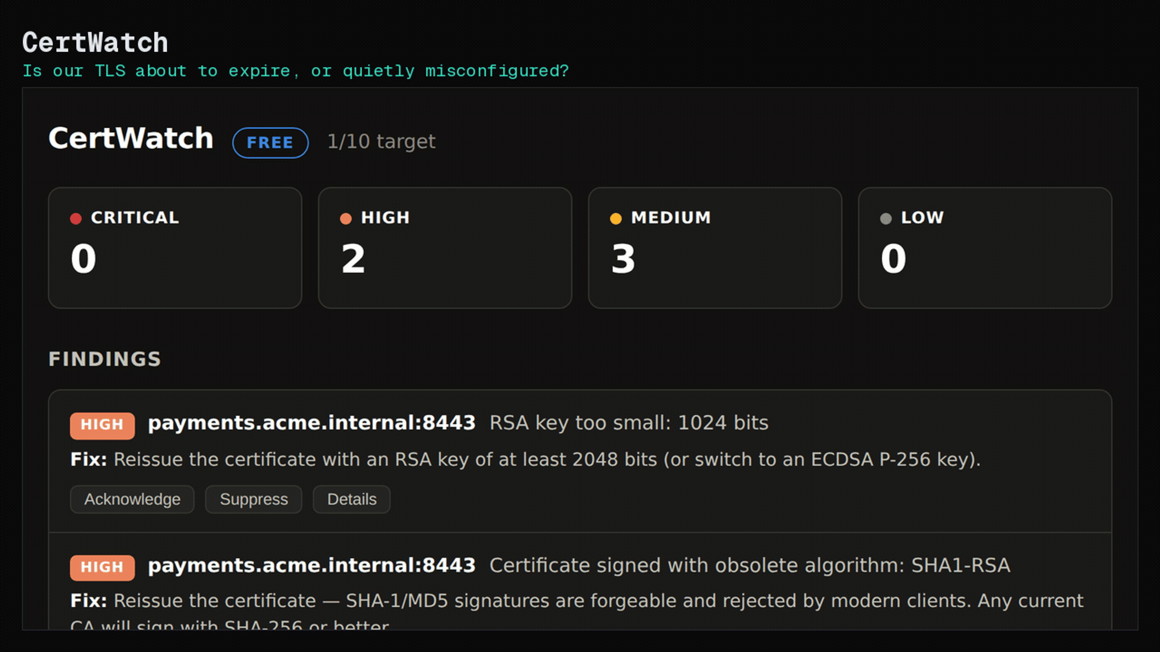This screenshot has height=652, width=1160.
Task: Click the gray Low severity dot
Action: [886, 219]
